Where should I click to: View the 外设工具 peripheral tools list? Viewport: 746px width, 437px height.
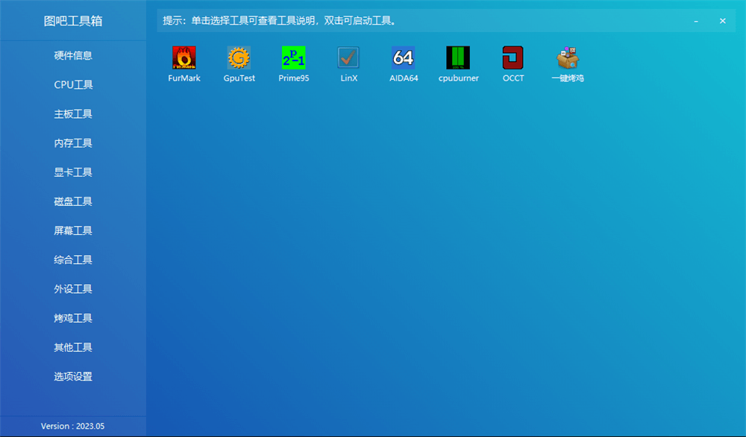[x=72, y=289]
